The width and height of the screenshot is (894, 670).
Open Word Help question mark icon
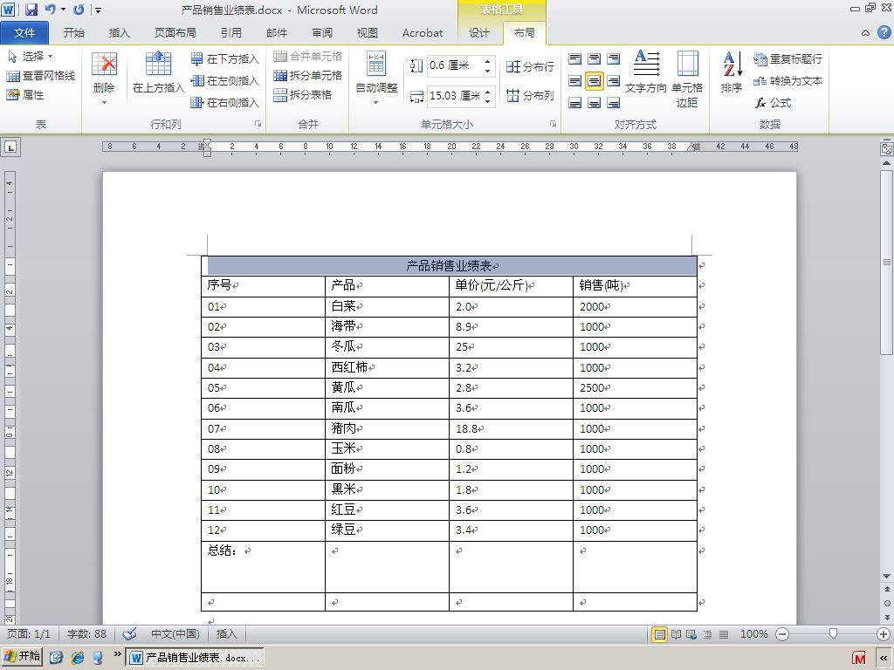coord(884,32)
